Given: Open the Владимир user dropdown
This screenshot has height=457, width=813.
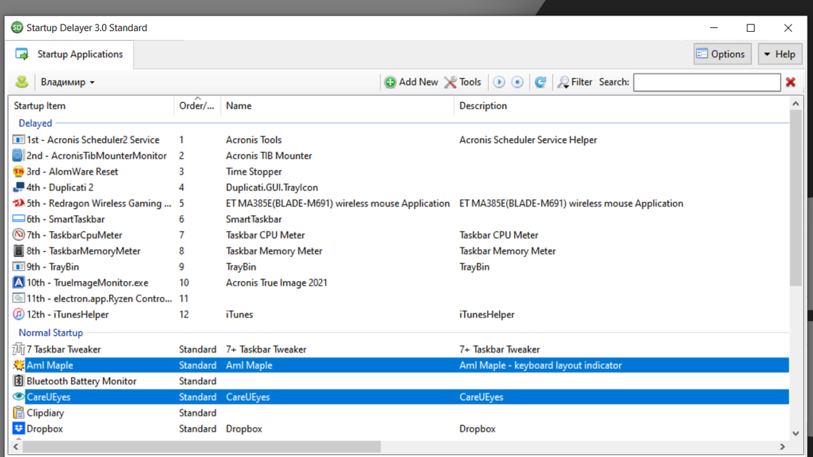Looking at the screenshot, I should 68,82.
